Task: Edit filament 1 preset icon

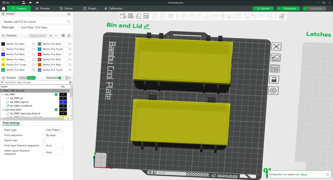Action: (x=34, y=44)
